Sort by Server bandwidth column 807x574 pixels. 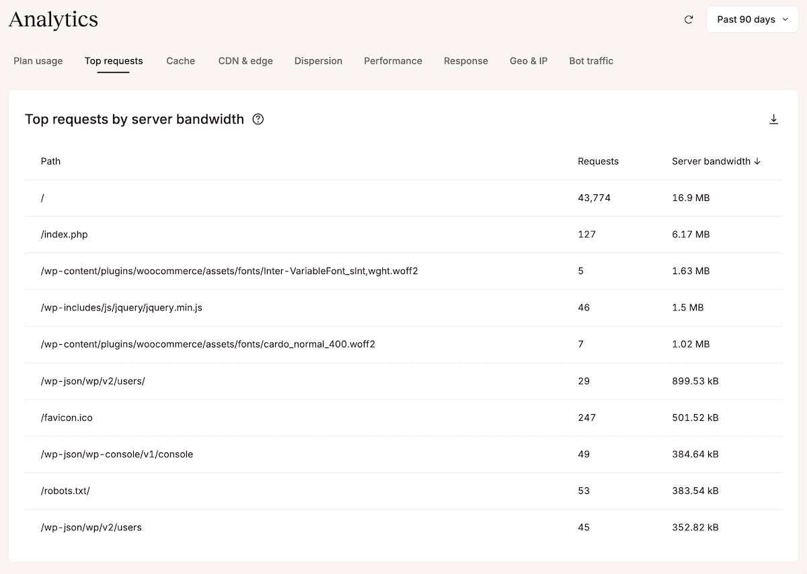tap(716, 161)
